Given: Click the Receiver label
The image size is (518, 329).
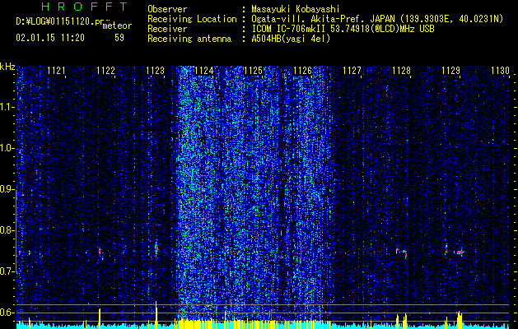Looking at the screenshot, I should point(167,29).
